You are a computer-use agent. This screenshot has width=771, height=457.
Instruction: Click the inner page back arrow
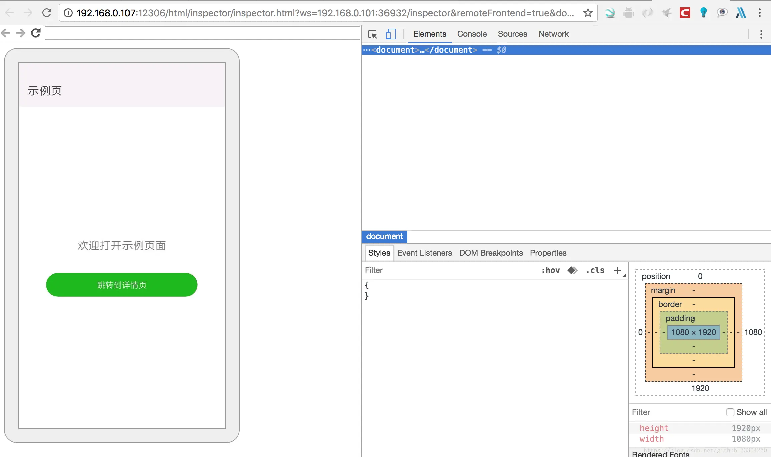(6, 33)
